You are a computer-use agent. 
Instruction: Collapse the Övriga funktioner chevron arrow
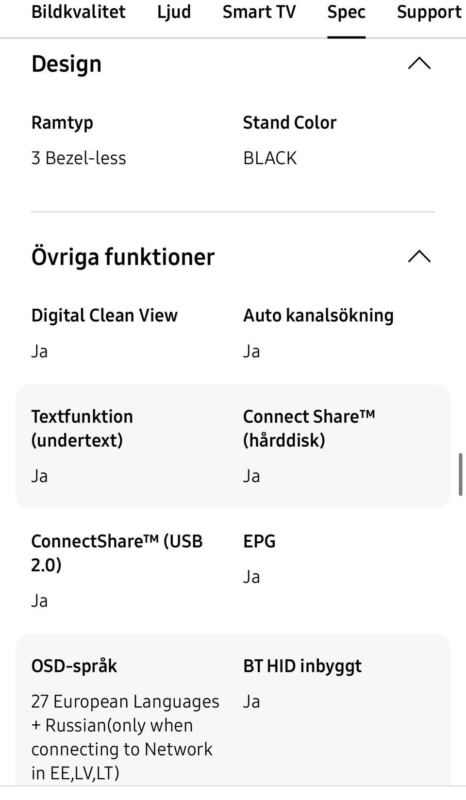419,256
